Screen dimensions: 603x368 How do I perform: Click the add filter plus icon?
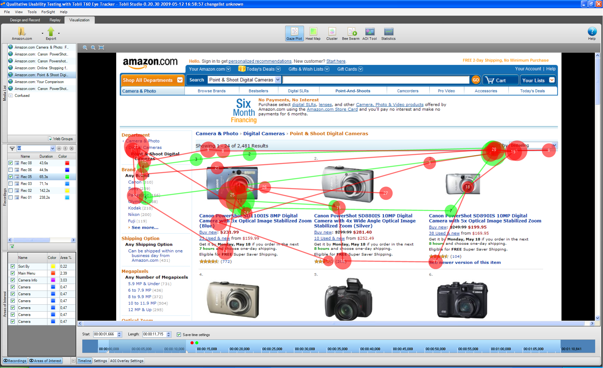click(59, 148)
